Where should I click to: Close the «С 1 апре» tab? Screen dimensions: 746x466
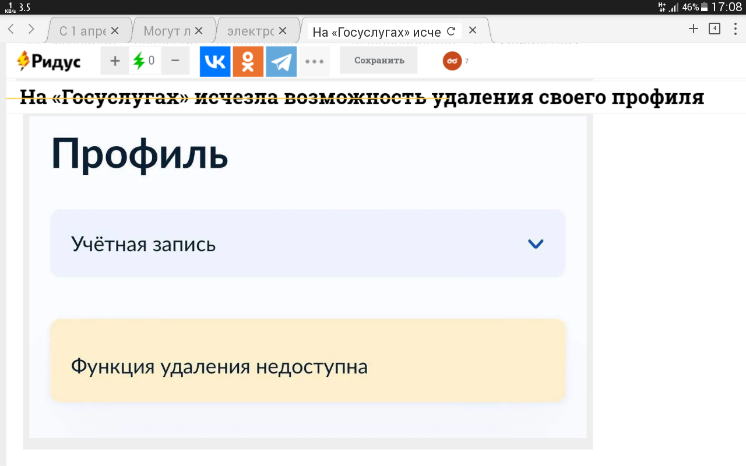115,30
